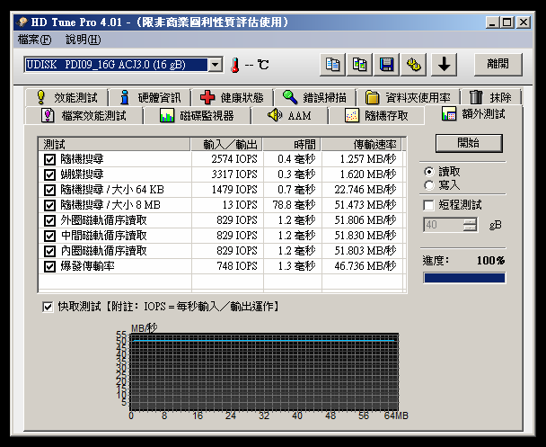
Task: Click the thermometer temperature icon
Action: click(x=235, y=65)
